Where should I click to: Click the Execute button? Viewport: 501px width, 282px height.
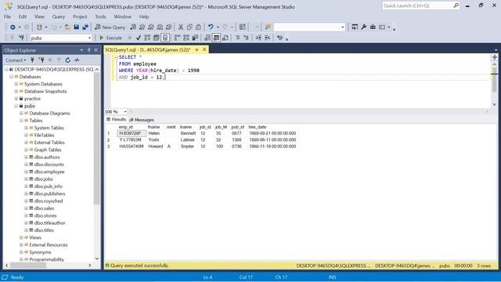pos(110,38)
